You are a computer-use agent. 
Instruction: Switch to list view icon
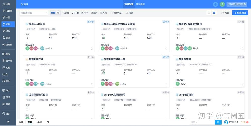(x=209, y=13)
